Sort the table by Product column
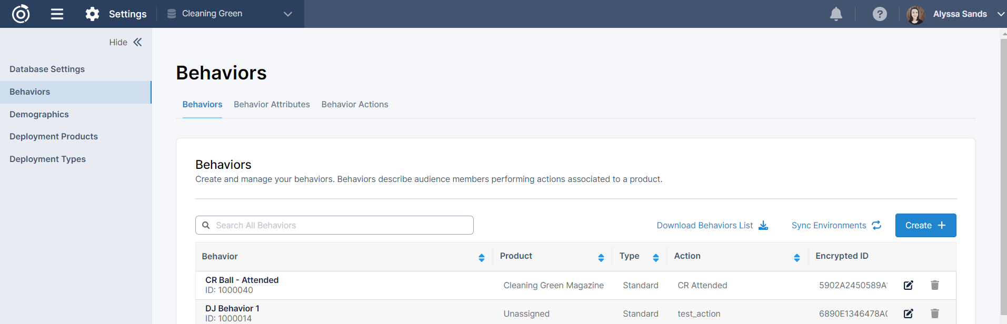This screenshot has width=1007, height=324. 601,257
